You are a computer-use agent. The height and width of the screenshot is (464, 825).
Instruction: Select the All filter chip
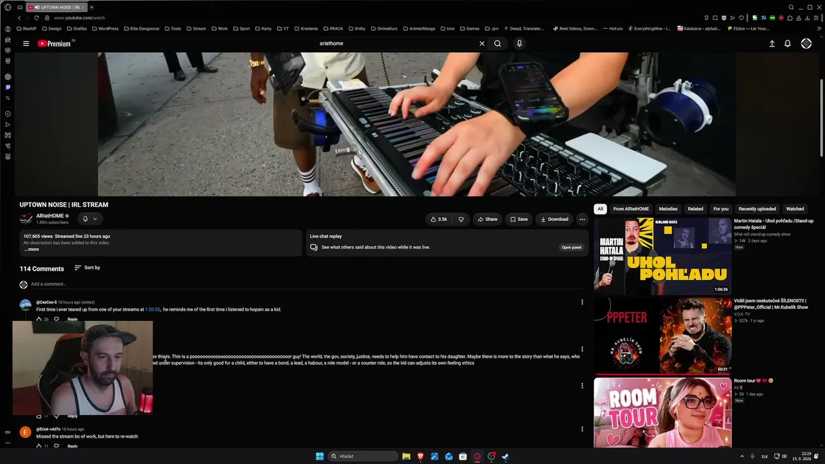pyautogui.click(x=600, y=209)
